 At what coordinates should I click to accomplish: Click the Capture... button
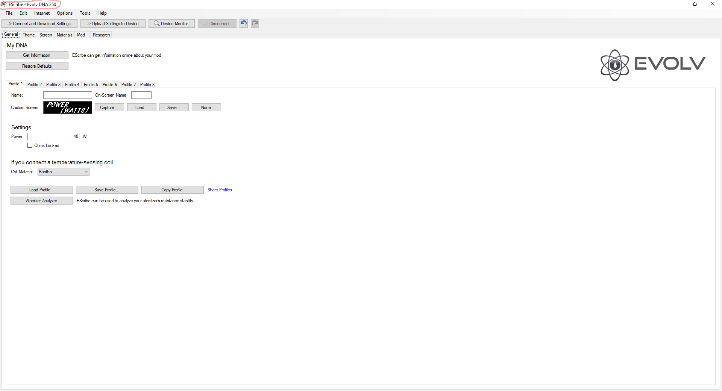tap(109, 108)
